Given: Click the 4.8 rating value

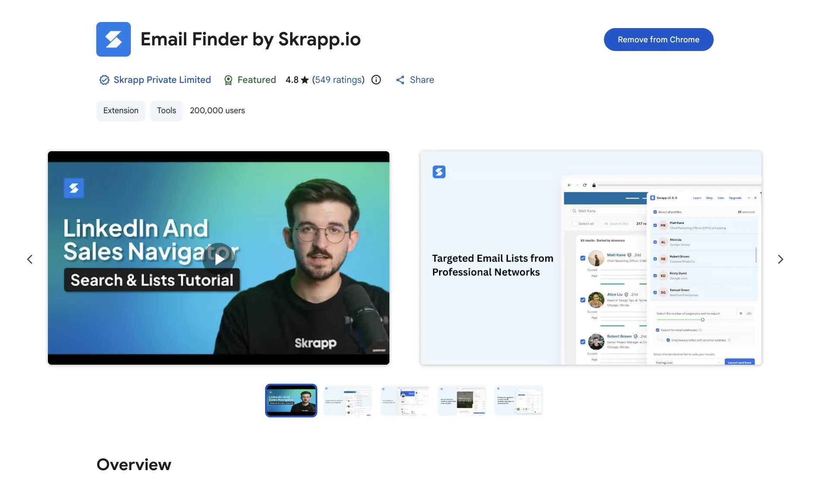Looking at the screenshot, I should pyautogui.click(x=292, y=80).
